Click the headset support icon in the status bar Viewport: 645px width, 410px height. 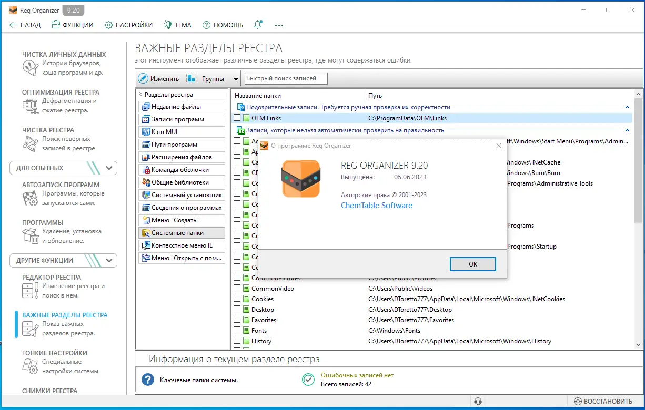478,401
